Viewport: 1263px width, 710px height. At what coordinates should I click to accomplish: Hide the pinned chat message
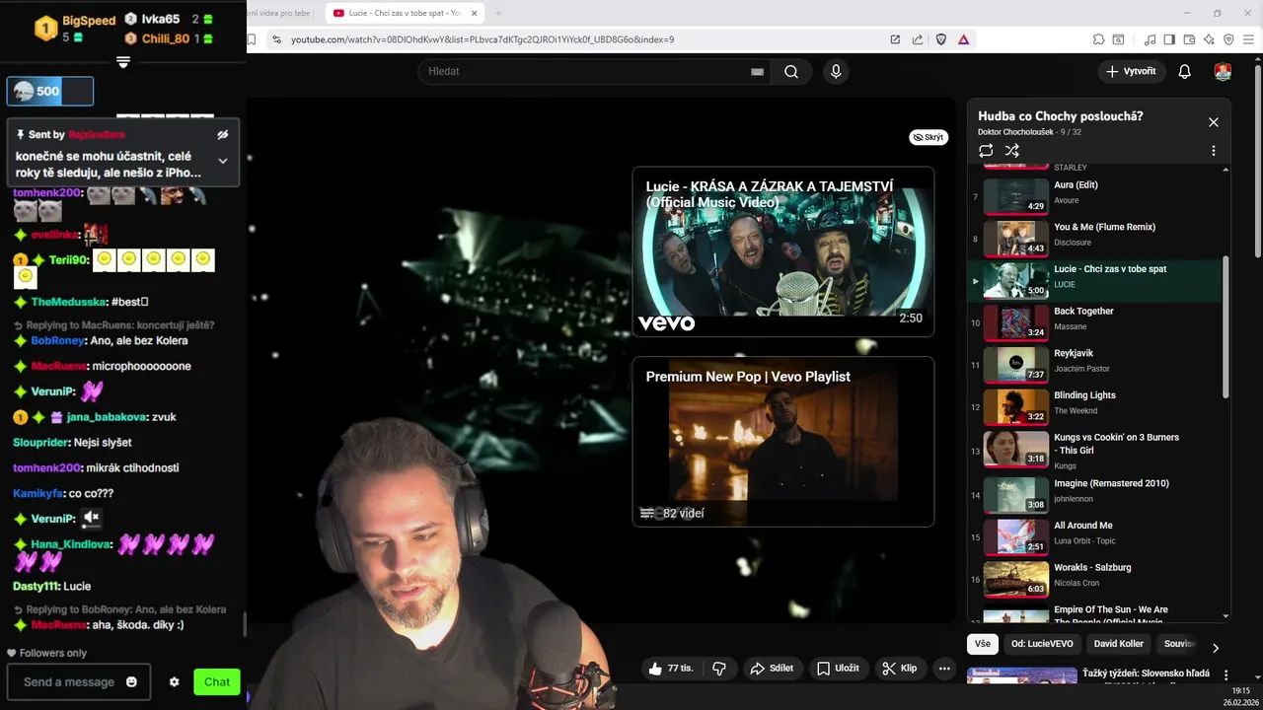(x=223, y=134)
